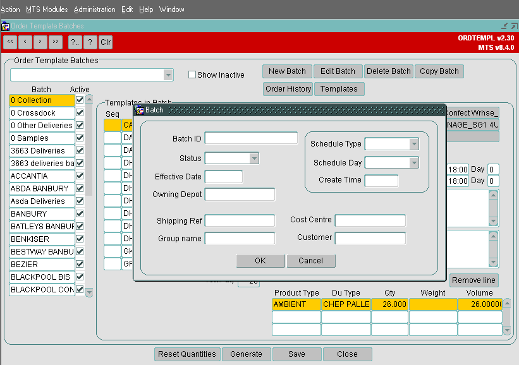Click into the Create Time field

(x=381, y=181)
